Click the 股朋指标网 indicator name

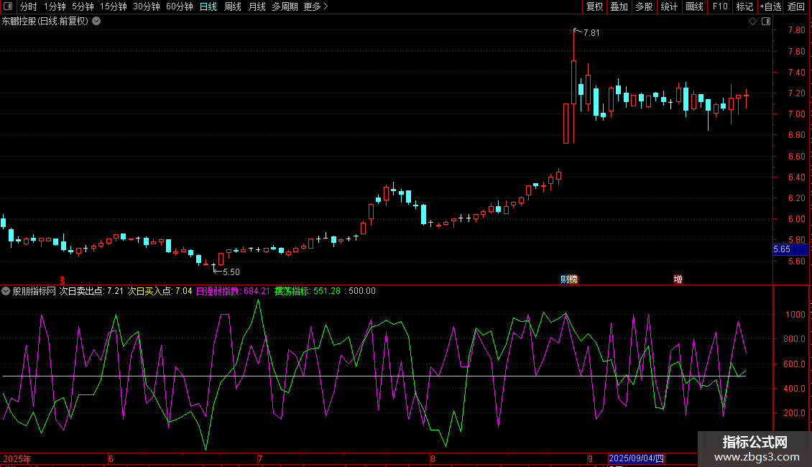coord(34,291)
